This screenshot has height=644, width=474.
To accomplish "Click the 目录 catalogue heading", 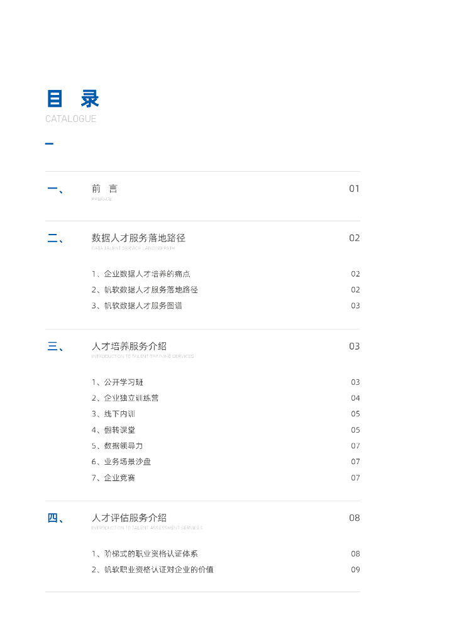I will click(73, 99).
